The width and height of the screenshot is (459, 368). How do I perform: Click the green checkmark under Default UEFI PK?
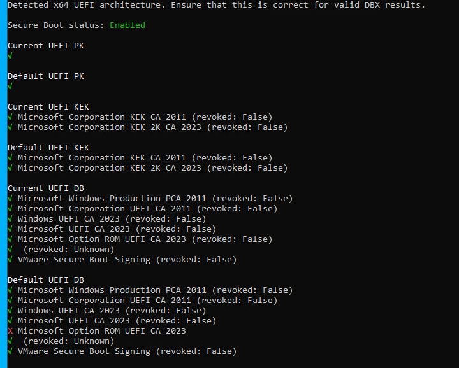tap(10, 87)
